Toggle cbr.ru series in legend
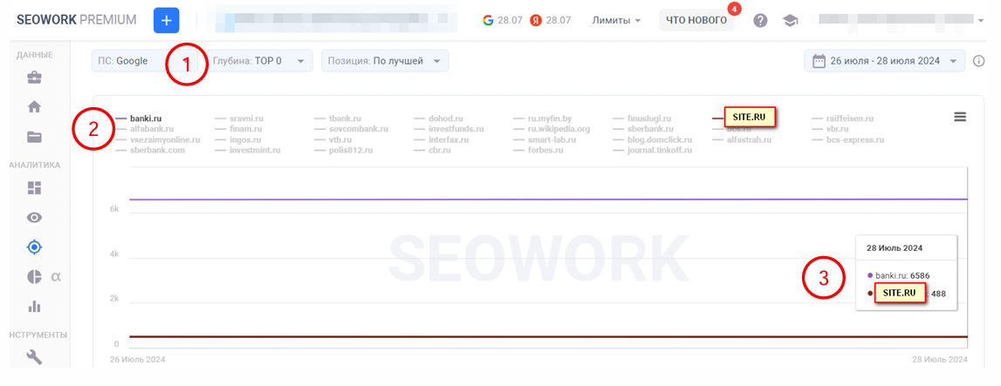 coord(432,151)
